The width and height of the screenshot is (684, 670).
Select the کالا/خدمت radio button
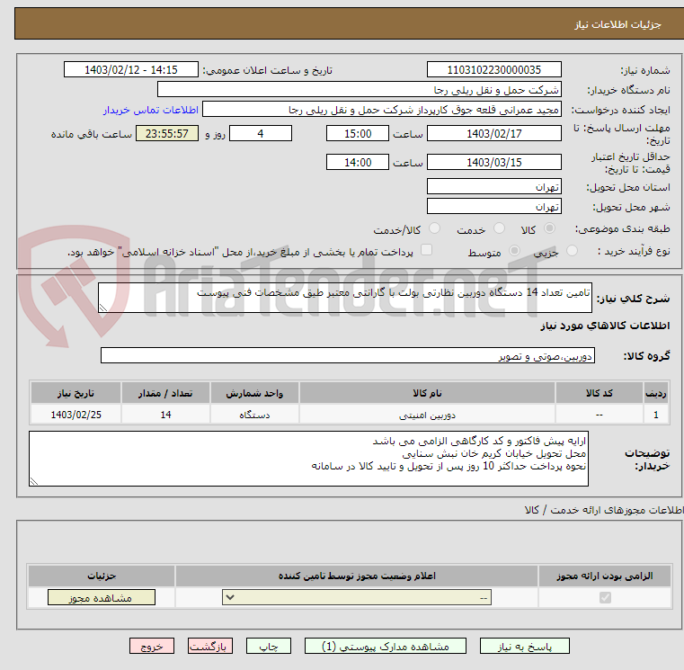(434, 228)
